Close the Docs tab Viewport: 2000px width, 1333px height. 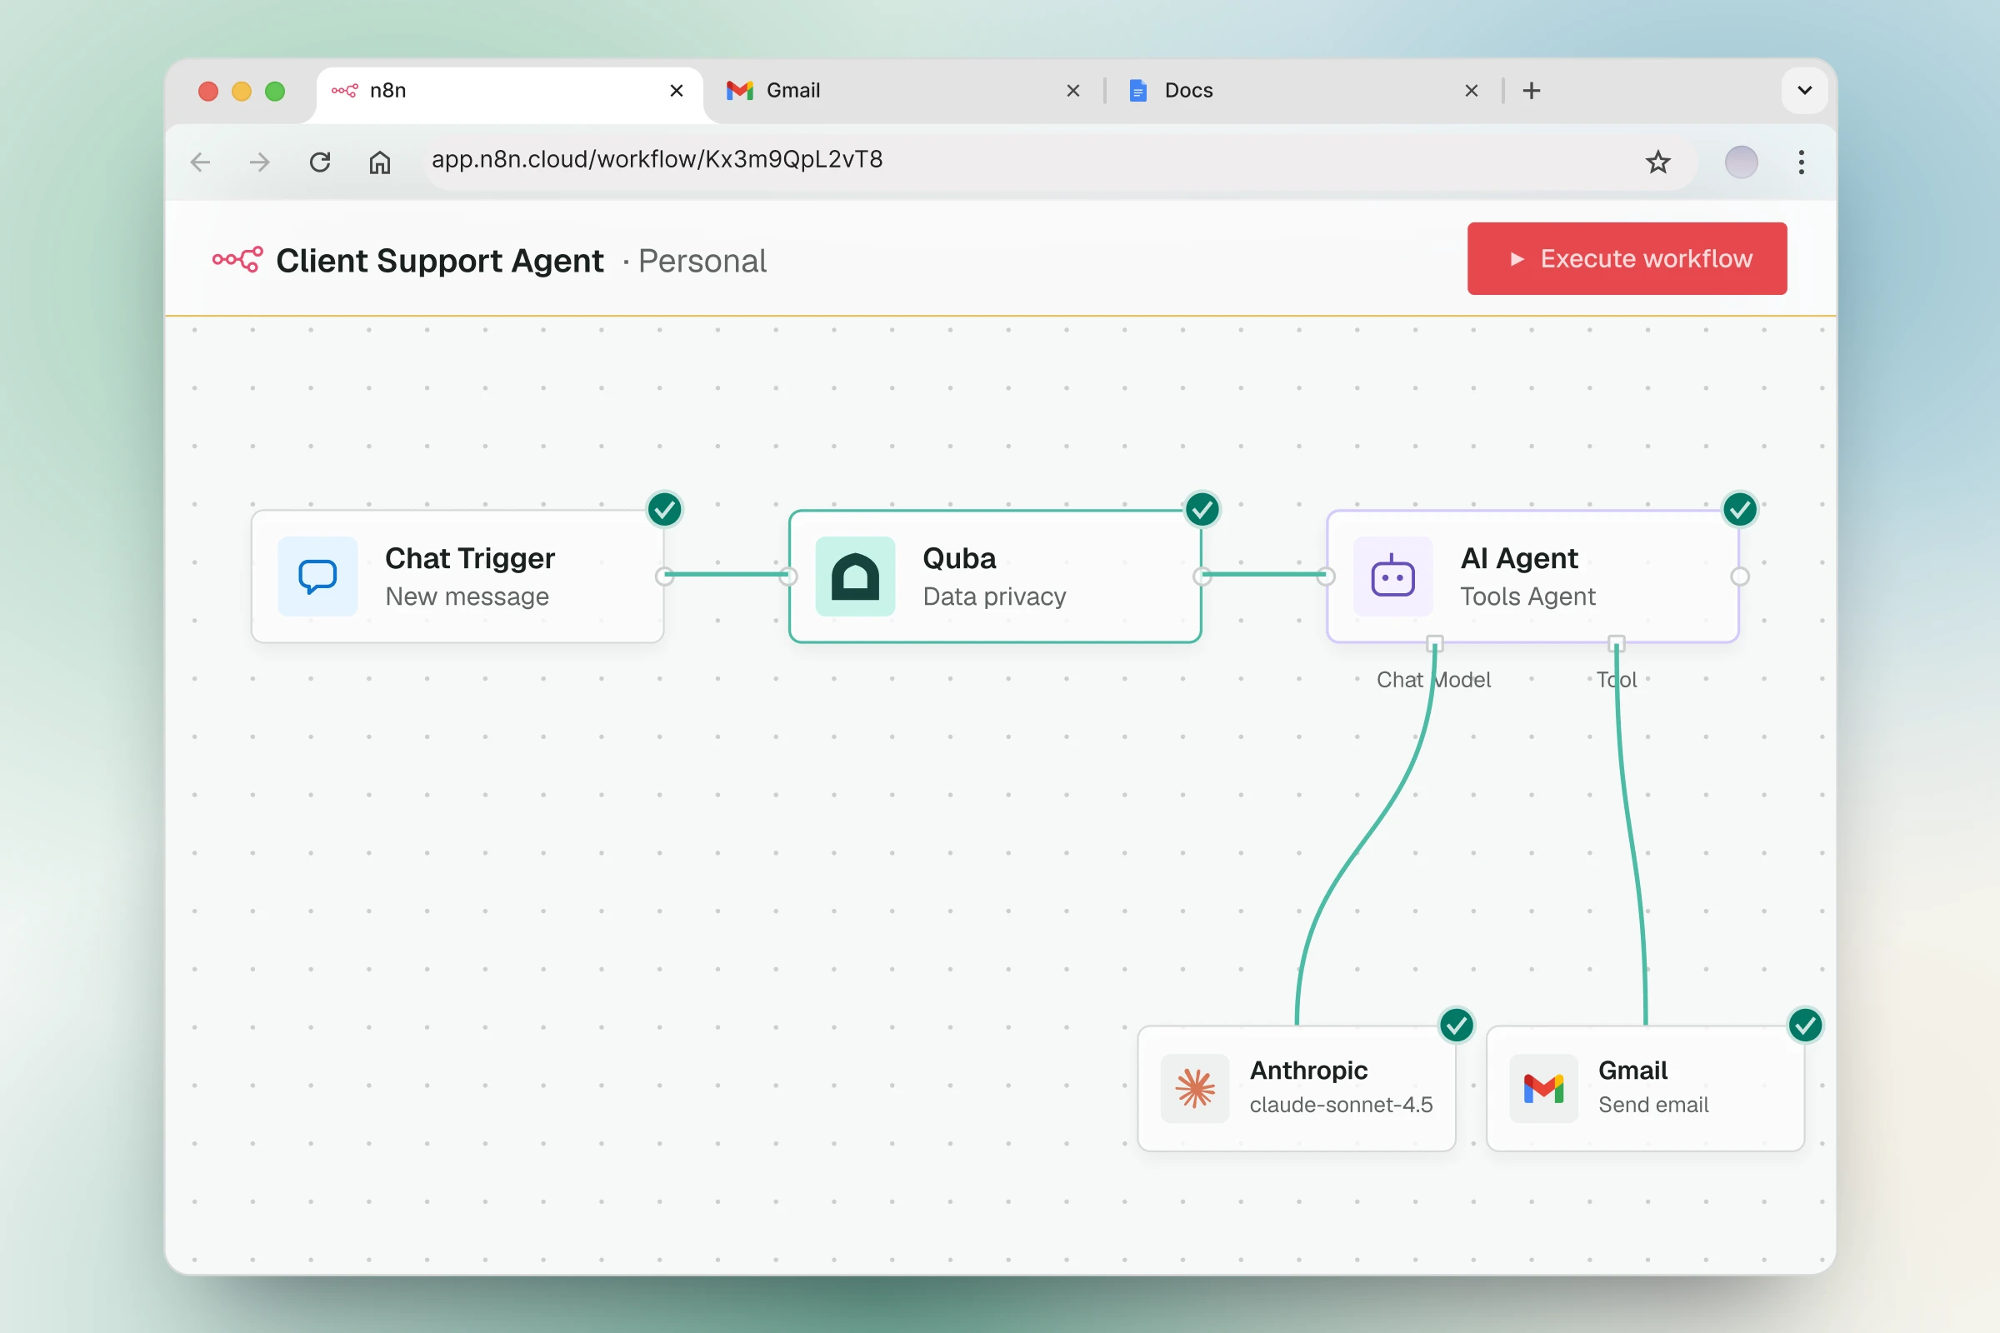[1471, 90]
